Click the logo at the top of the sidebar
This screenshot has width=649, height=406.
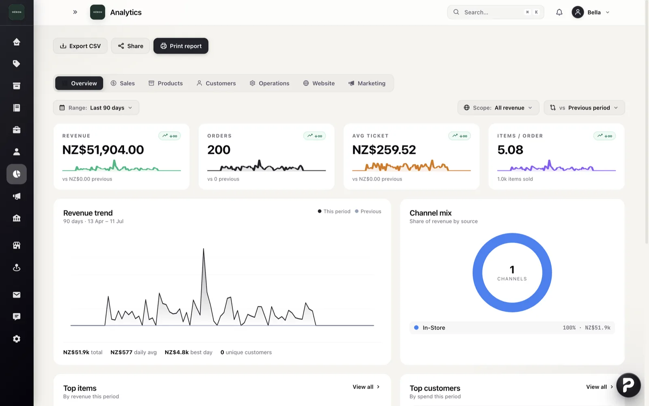[17, 12]
